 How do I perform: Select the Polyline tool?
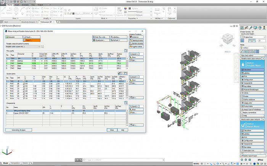pyautogui.click(x=9, y=11)
